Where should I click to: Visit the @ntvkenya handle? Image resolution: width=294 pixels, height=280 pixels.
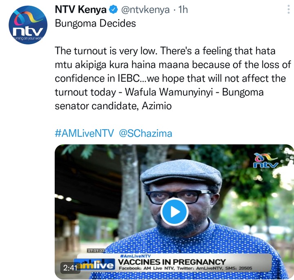[145, 9]
